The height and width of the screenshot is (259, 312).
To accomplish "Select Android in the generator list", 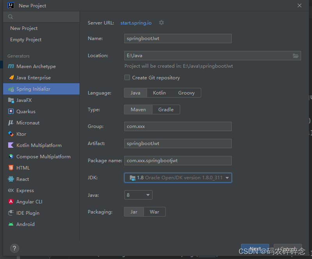I will pyautogui.click(x=41, y=224).
